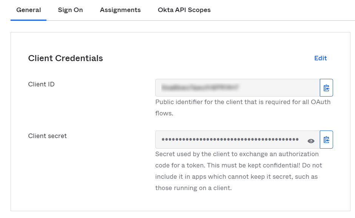Screen dimensions: 355x218
Task: Open the Okta API Scopes tab
Action: pos(184,10)
